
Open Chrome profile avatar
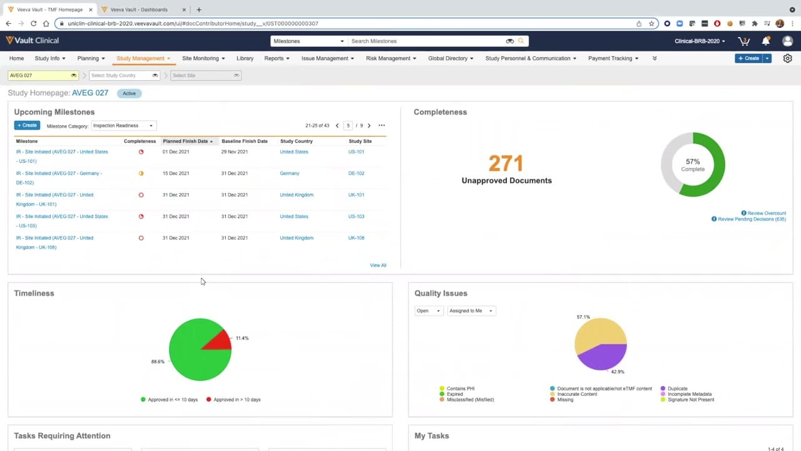(780, 23)
